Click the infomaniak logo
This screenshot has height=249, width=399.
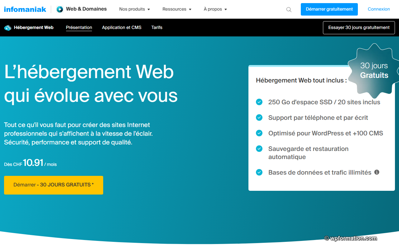[x=25, y=9]
